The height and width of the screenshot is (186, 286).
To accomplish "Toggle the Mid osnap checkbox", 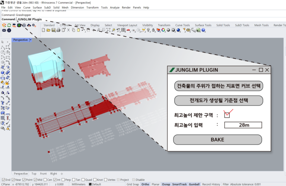I will pos(35,180).
